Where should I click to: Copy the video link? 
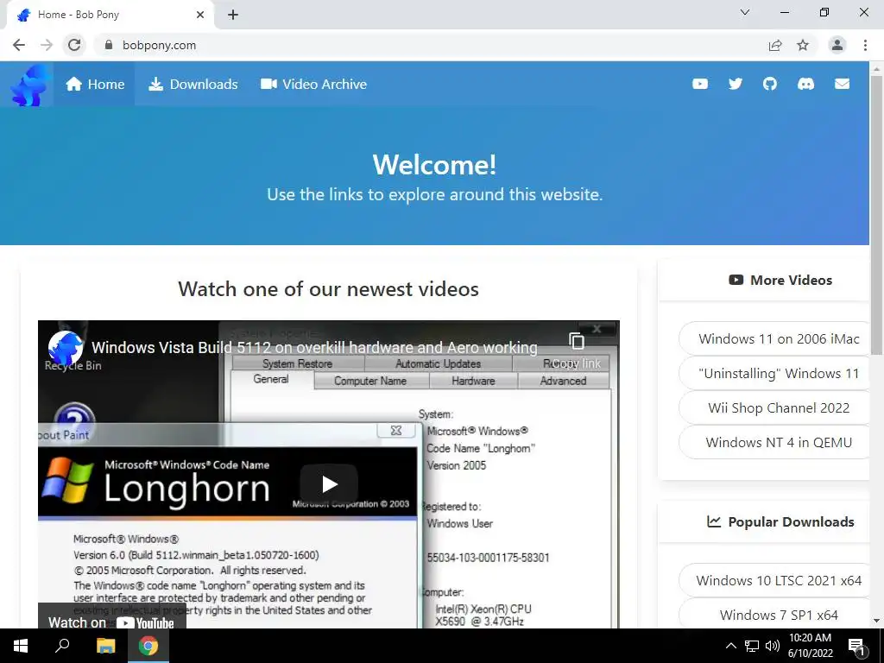[576, 349]
